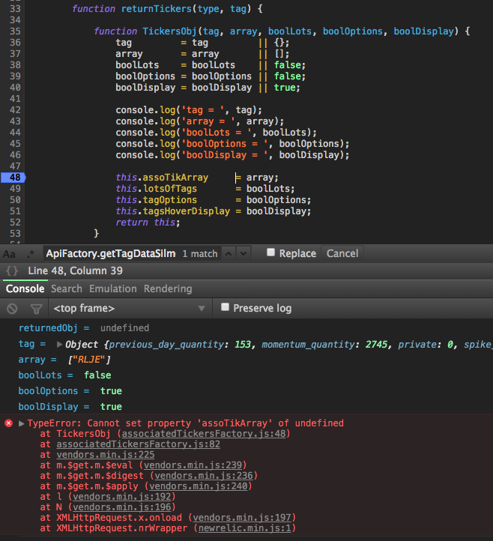Open newrelic.min.js:1 link
493x541 pixels.
click(244, 528)
